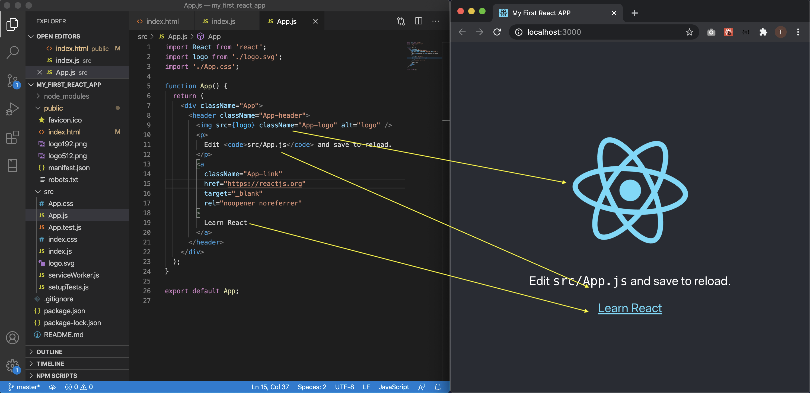Click the Open Changes compare icon
810x393 pixels.
click(401, 21)
